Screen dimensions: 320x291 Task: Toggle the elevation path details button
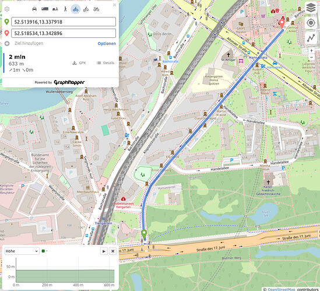tap(311, 38)
